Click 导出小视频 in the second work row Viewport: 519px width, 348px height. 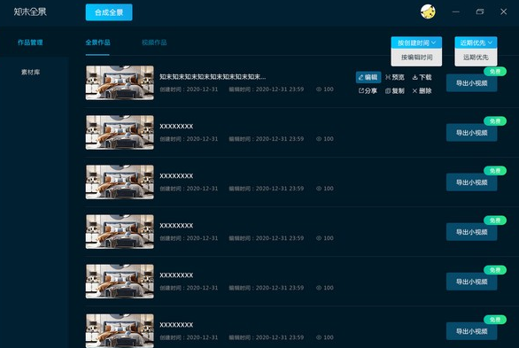point(471,133)
